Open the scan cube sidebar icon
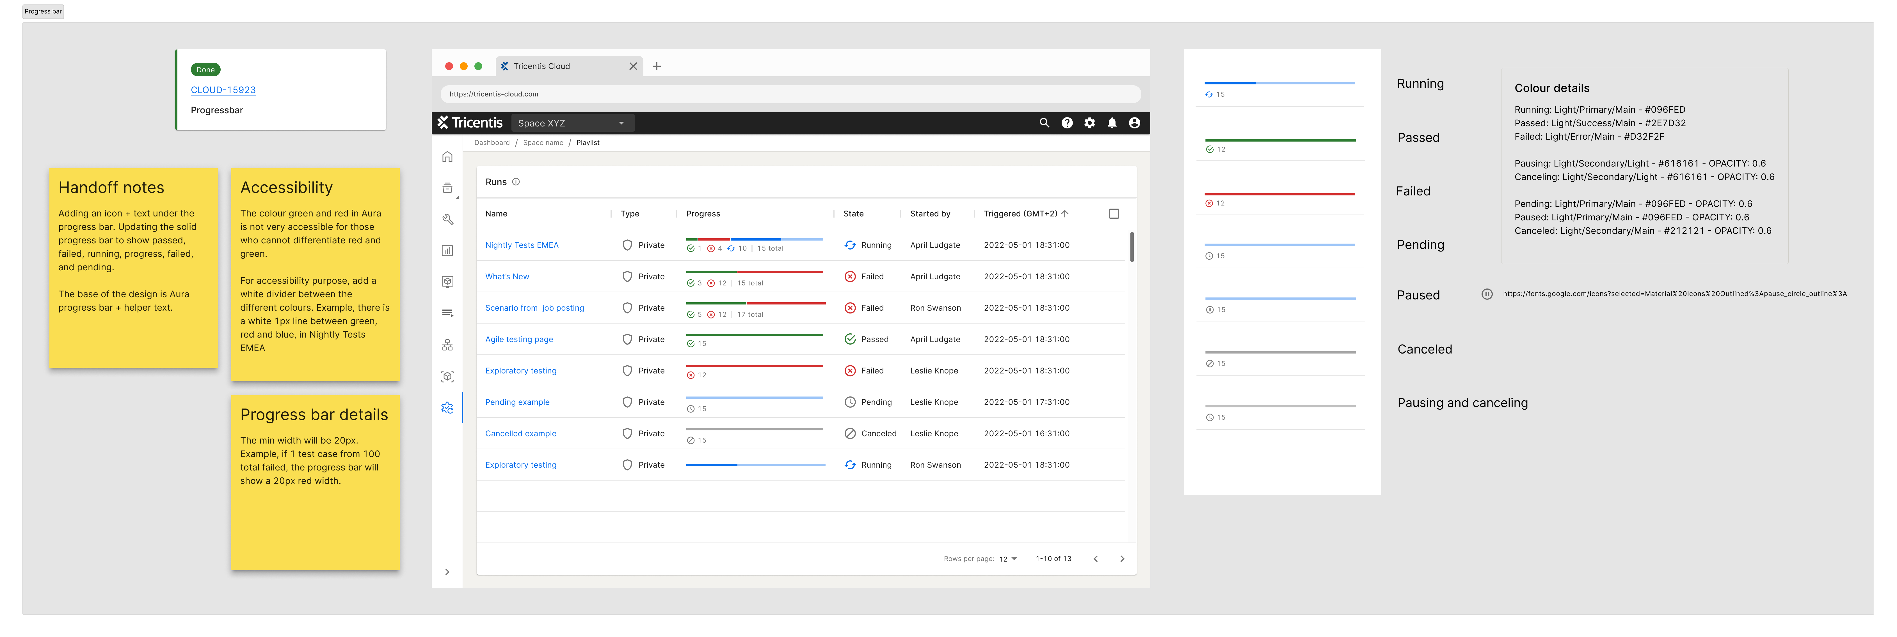The width and height of the screenshot is (1897, 637). click(447, 377)
